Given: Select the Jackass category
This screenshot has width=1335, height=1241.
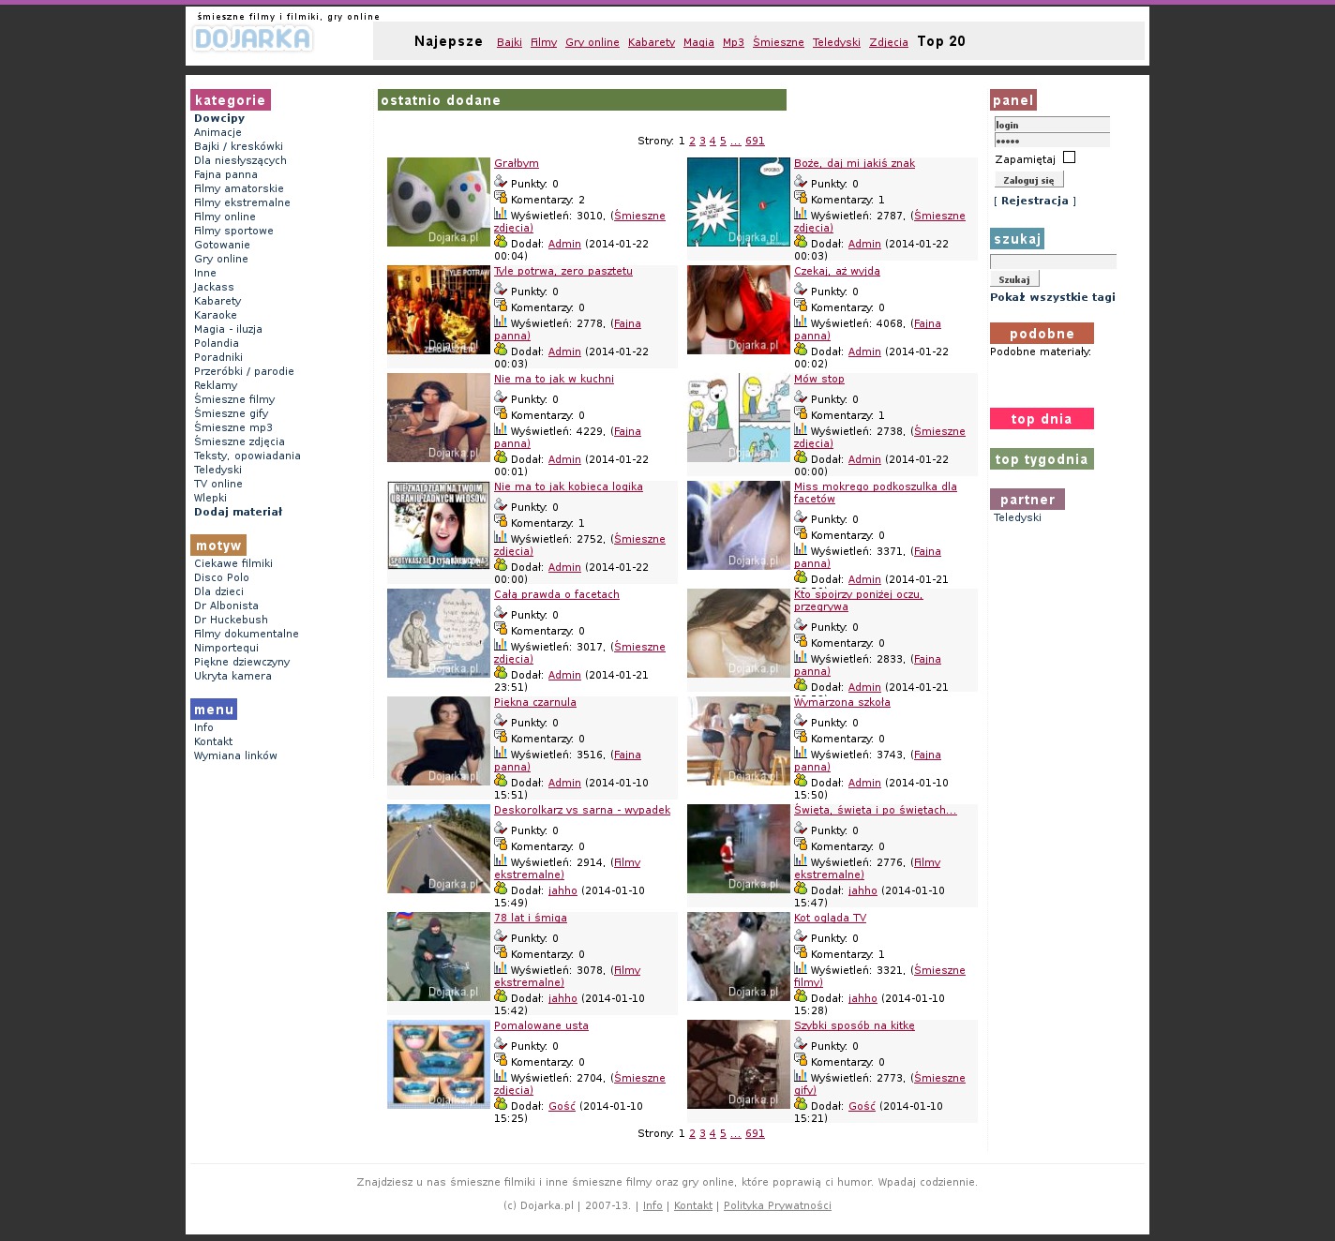Looking at the screenshot, I should tap(214, 287).
